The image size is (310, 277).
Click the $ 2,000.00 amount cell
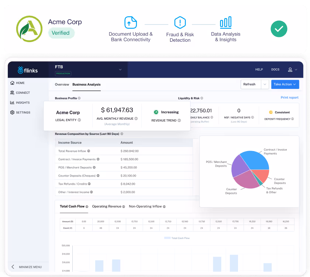click(x=128, y=192)
